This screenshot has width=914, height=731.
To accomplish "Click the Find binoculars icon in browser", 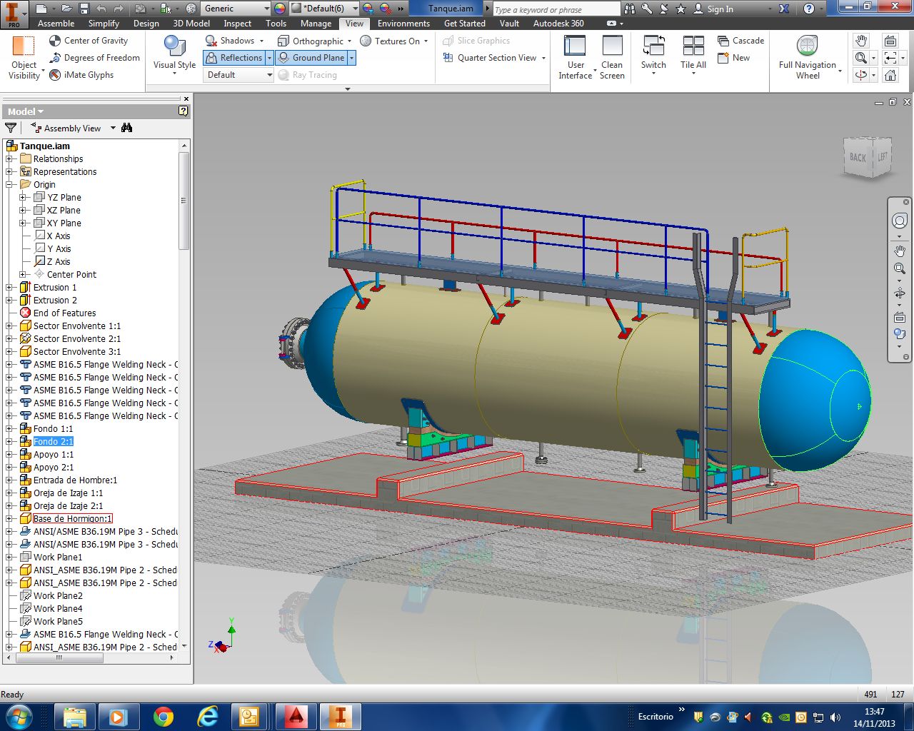I will point(127,128).
